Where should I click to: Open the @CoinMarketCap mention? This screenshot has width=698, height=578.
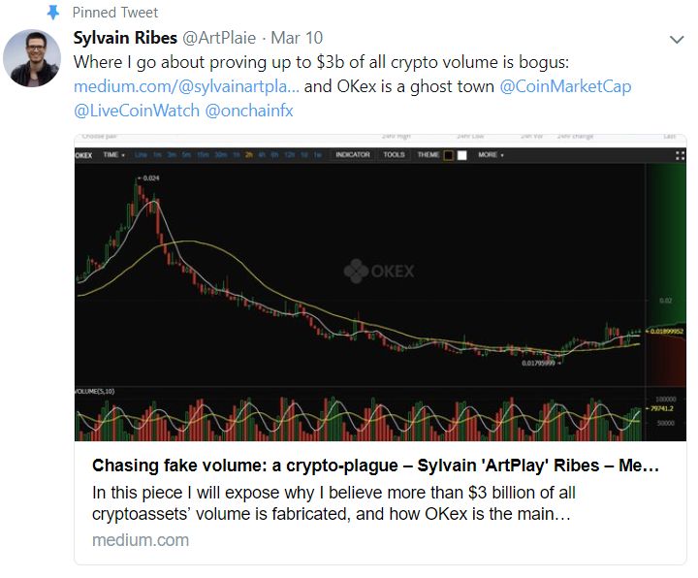tap(565, 86)
